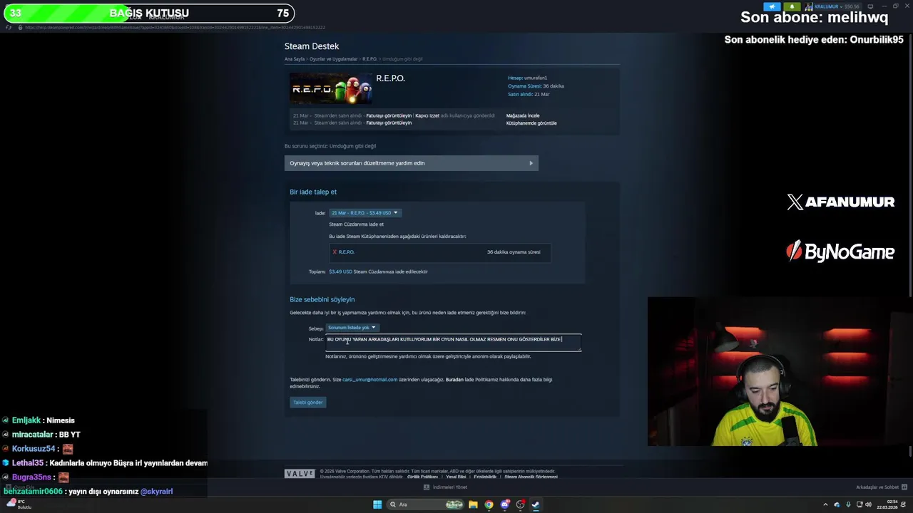Open Discord from the taskbar
The width and height of the screenshot is (913, 513).
[x=505, y=504]
